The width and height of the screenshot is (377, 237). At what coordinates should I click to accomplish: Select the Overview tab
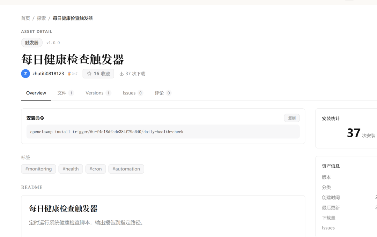point(36,93)
